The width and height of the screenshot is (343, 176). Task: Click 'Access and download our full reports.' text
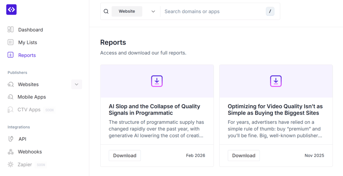(143, 53)
